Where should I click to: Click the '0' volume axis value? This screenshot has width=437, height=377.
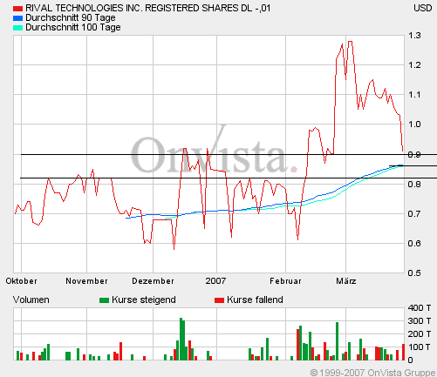(410, 360)
